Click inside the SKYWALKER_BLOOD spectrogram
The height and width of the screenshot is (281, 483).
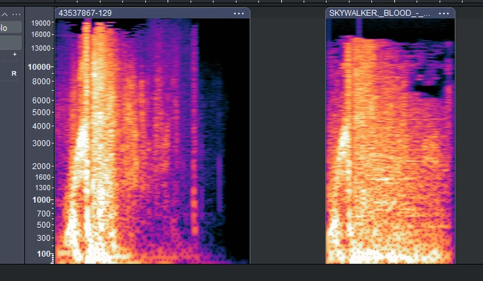tap(390, 141)
